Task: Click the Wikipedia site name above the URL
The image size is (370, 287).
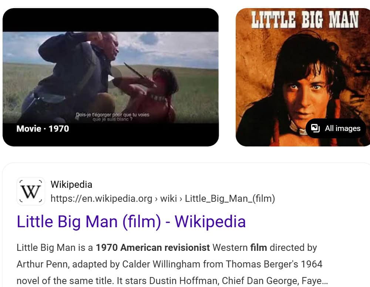Action: coord(71,184)
